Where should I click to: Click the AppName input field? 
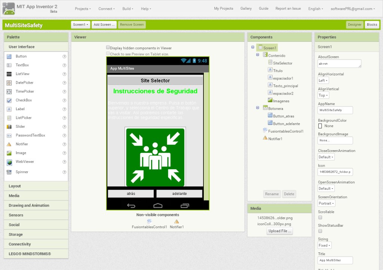[335, 110]
